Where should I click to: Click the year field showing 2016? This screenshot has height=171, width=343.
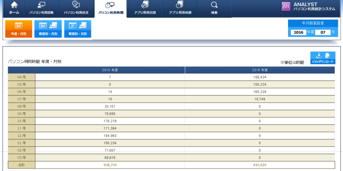click(x=298, y=32)
